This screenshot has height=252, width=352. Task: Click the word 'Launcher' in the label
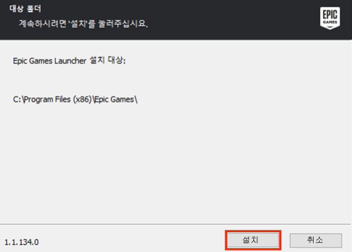pyautogui.click(x=70, y=61)
